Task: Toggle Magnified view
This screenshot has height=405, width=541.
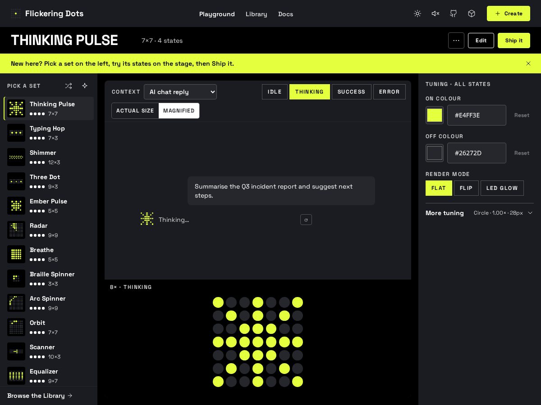Action: [x=179, y=111]
